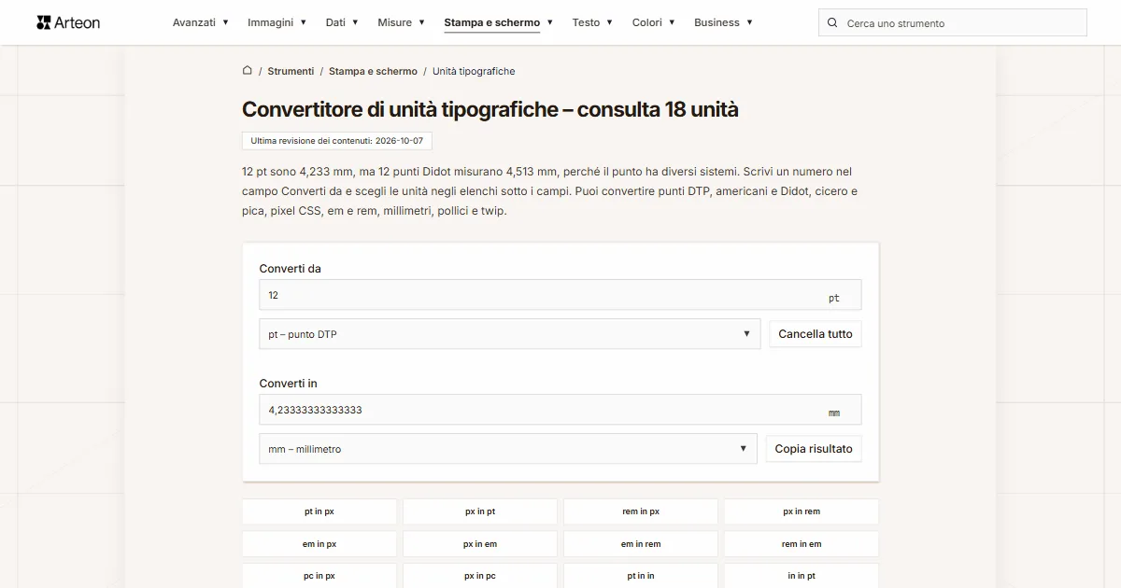1121x588 pixels.
Task: Open Stampa e schermo breadcrumb link
Action: click(373, 71)
